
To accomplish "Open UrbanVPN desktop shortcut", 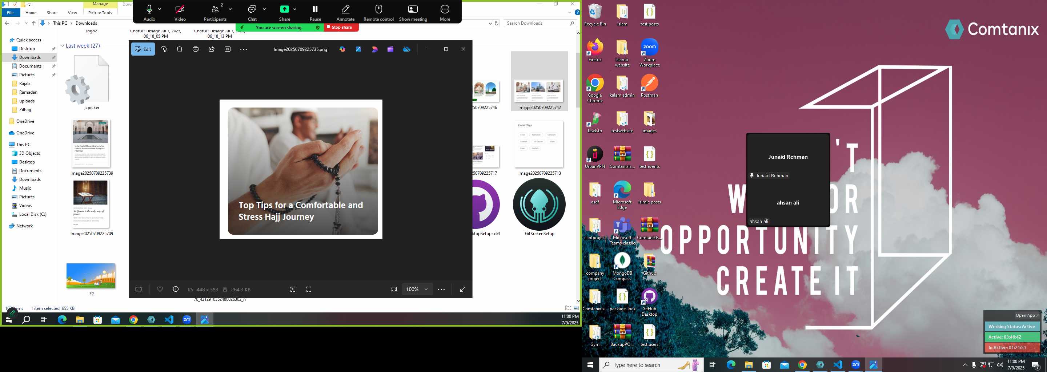I will [595, 158].
